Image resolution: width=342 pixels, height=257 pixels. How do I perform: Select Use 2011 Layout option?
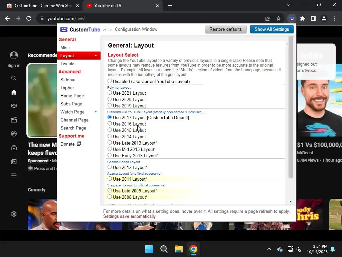110,179
